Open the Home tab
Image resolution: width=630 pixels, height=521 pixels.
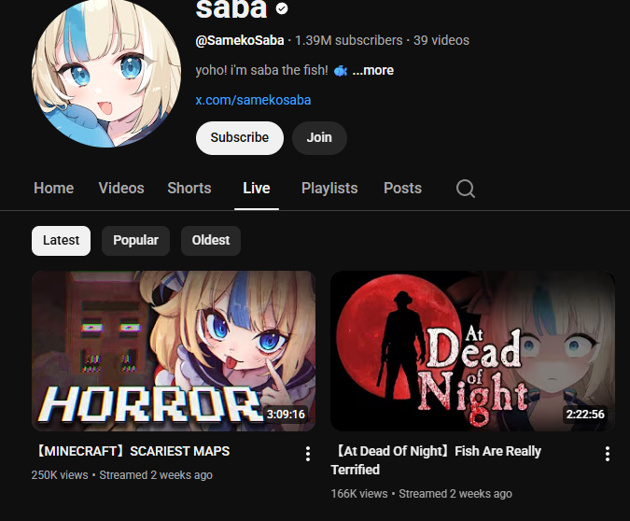coord(54,189)
